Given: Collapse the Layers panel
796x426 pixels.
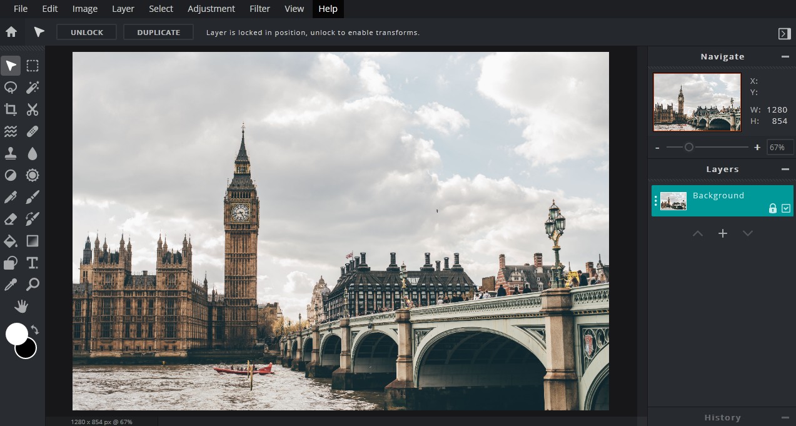Looking at the screenshot, I should (x=785, y=169).
